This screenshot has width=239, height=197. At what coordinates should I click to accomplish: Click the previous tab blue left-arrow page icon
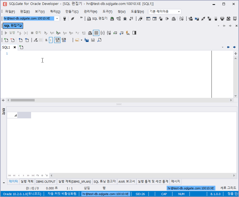click(x=20, y=40)
